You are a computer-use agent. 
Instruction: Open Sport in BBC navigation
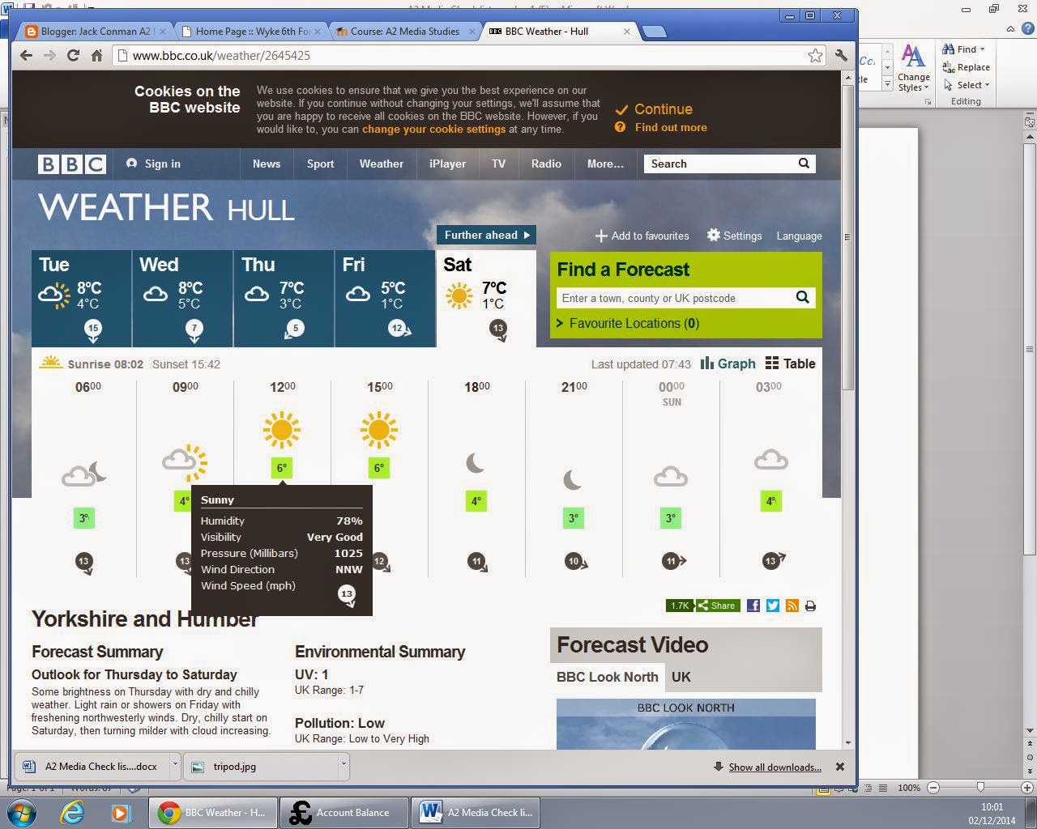[x=320, y=164]
